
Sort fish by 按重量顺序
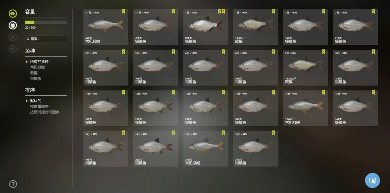pyautogui.click(x=39, y=106)
